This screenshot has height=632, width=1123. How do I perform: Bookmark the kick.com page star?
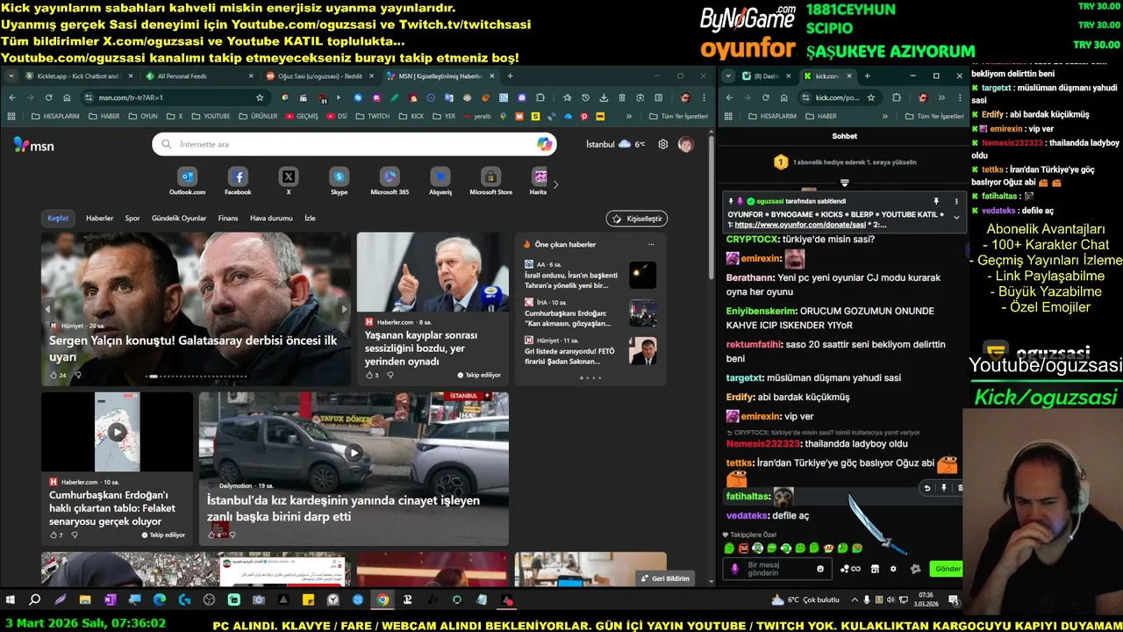pyautogui.click(x=871, y=97)
